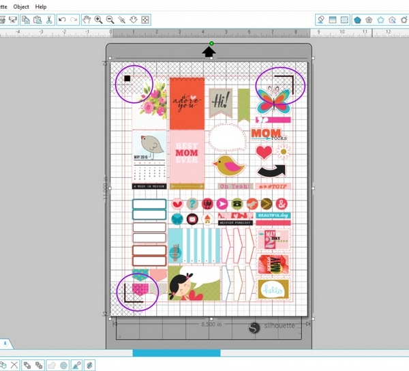Click the Paste clipboard icon

pos(37,20)
